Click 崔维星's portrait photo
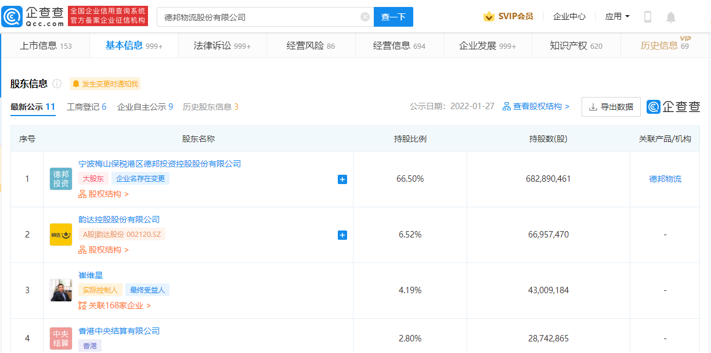711x353 pixels. 61,290
